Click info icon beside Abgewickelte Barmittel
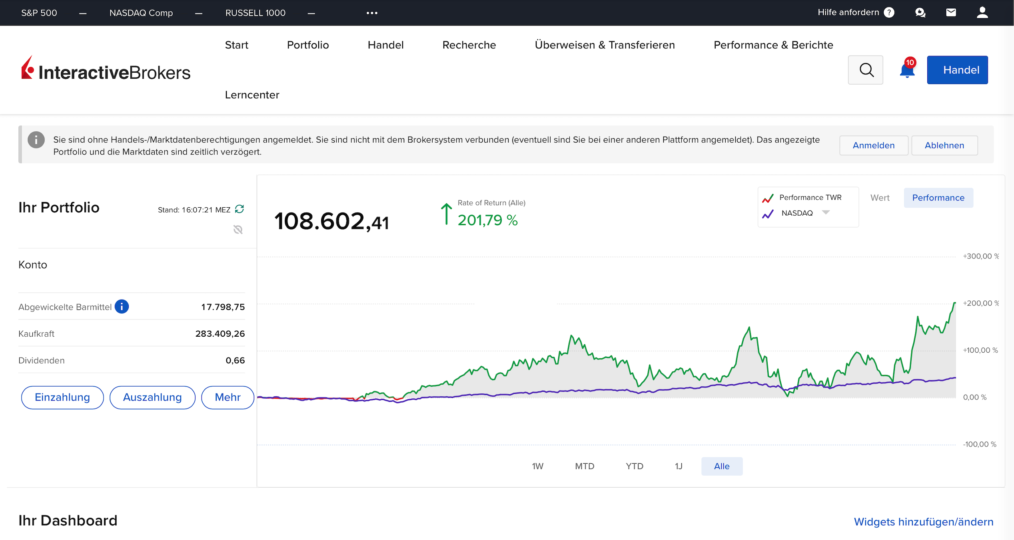The image size is (1014, 540). tap(122, 307)
